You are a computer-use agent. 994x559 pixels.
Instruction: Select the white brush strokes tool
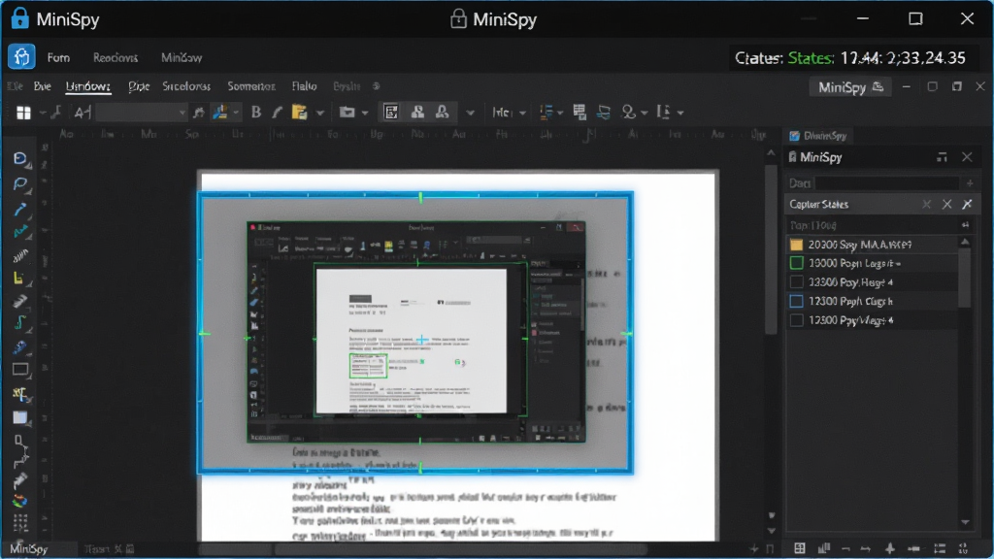[x=20, y=255]
